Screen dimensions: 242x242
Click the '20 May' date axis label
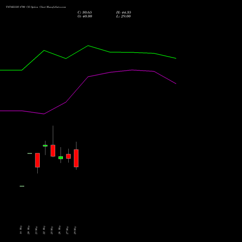(29, 230)
